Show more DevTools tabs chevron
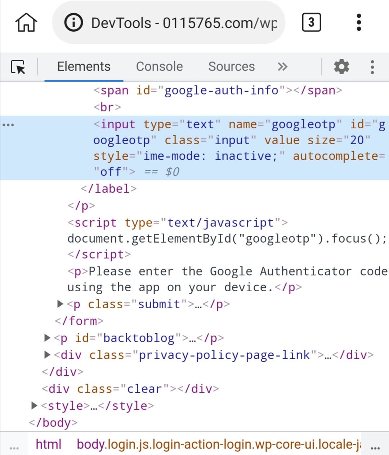Screen dimensions: 389x455 pos(283,67)
